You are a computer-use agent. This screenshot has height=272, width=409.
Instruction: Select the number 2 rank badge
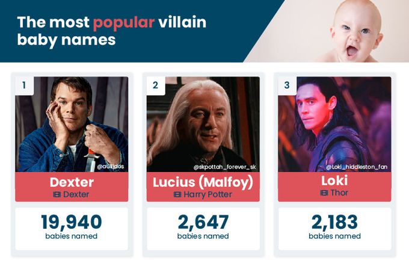[x=155, y=85]
